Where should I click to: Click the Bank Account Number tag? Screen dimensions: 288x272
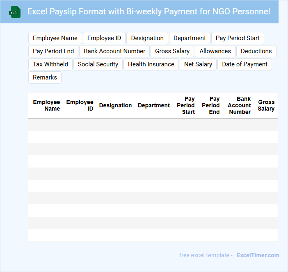pos(114,51)
